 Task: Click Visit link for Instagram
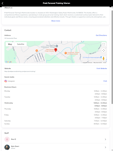105,81
